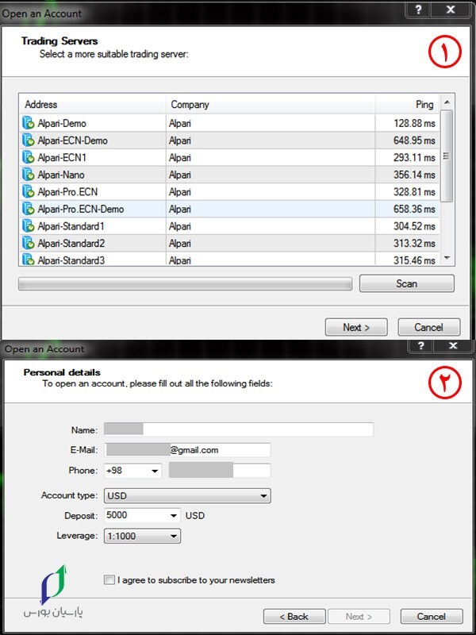Screen dimensions: 476x635
Task: Open the Account type USD dropdown
Action: [x=186, y=496]
